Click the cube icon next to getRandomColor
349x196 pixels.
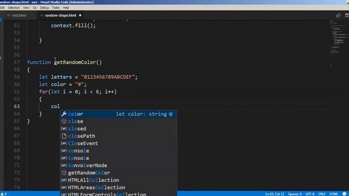point(64,173)
